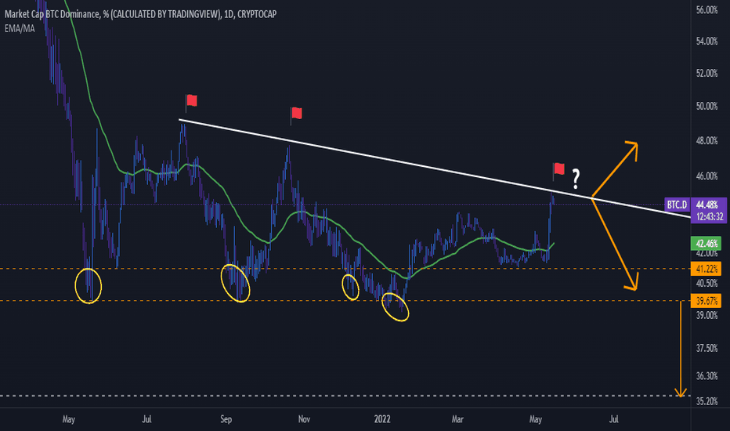
Task: Click the 54.00% price axis label
Action: click(707, 42)
